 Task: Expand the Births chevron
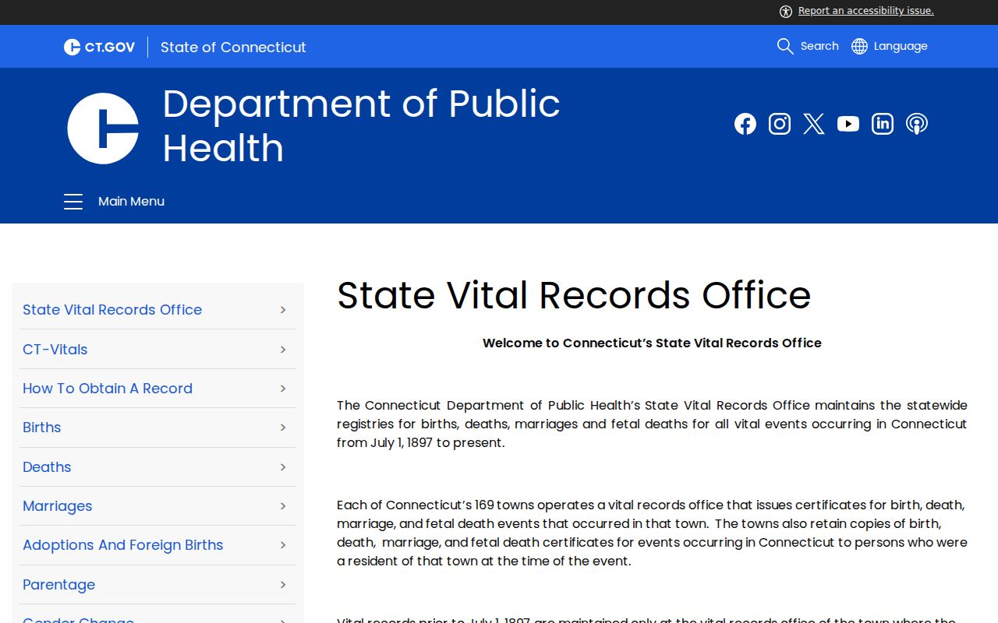283,428
